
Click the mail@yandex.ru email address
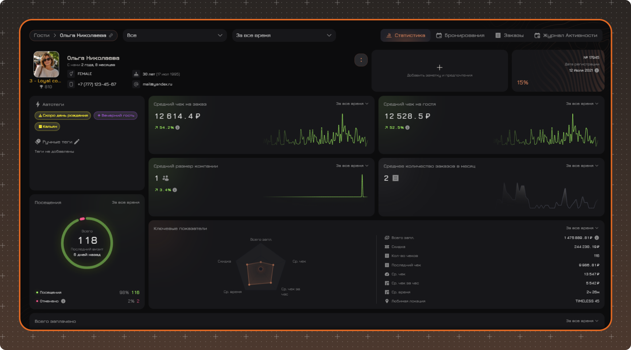point(158,84)
